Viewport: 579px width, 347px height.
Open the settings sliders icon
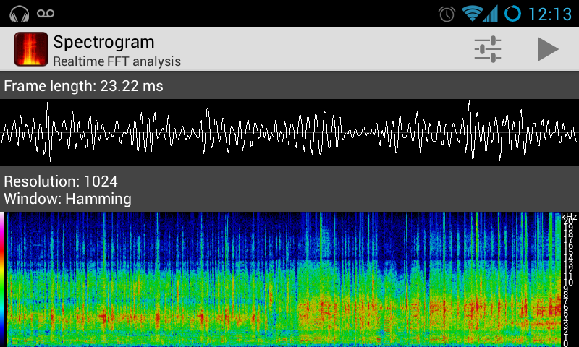(x=487, y=48)
